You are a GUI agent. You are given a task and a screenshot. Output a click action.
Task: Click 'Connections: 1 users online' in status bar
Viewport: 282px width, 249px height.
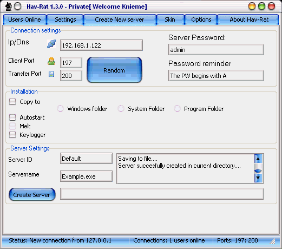(x=169, y=240)
